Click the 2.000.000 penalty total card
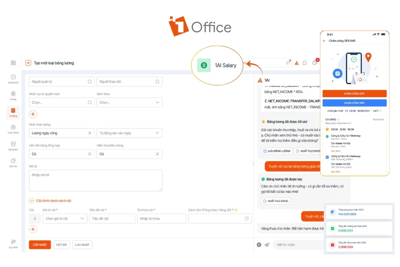This screenshot has height=267, width=400. coord(359,245)
